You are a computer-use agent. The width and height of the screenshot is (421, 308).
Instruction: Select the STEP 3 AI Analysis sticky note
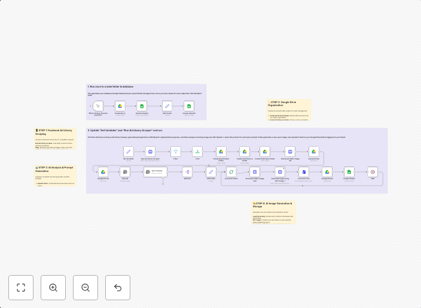[x=55, y=176]
